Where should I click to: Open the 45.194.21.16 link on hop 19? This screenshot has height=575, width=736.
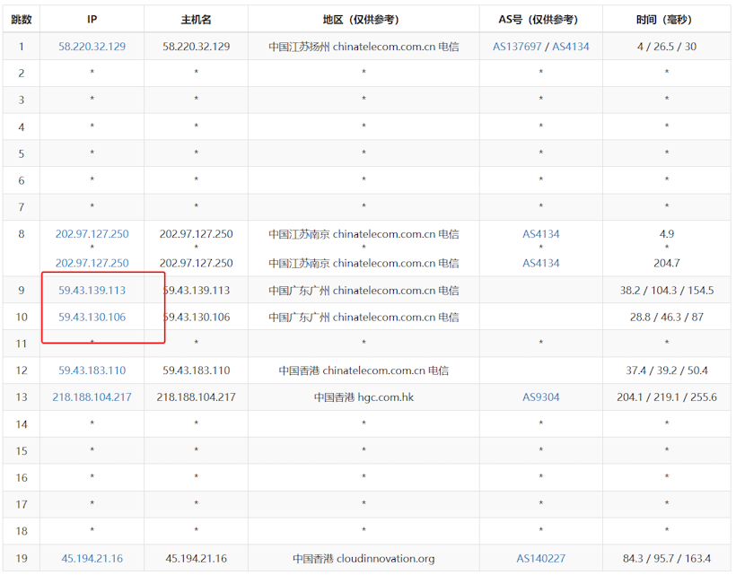(91, 558)
